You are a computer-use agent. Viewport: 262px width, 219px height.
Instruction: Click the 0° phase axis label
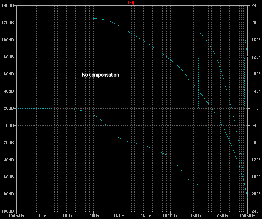[x=258, y=108]
